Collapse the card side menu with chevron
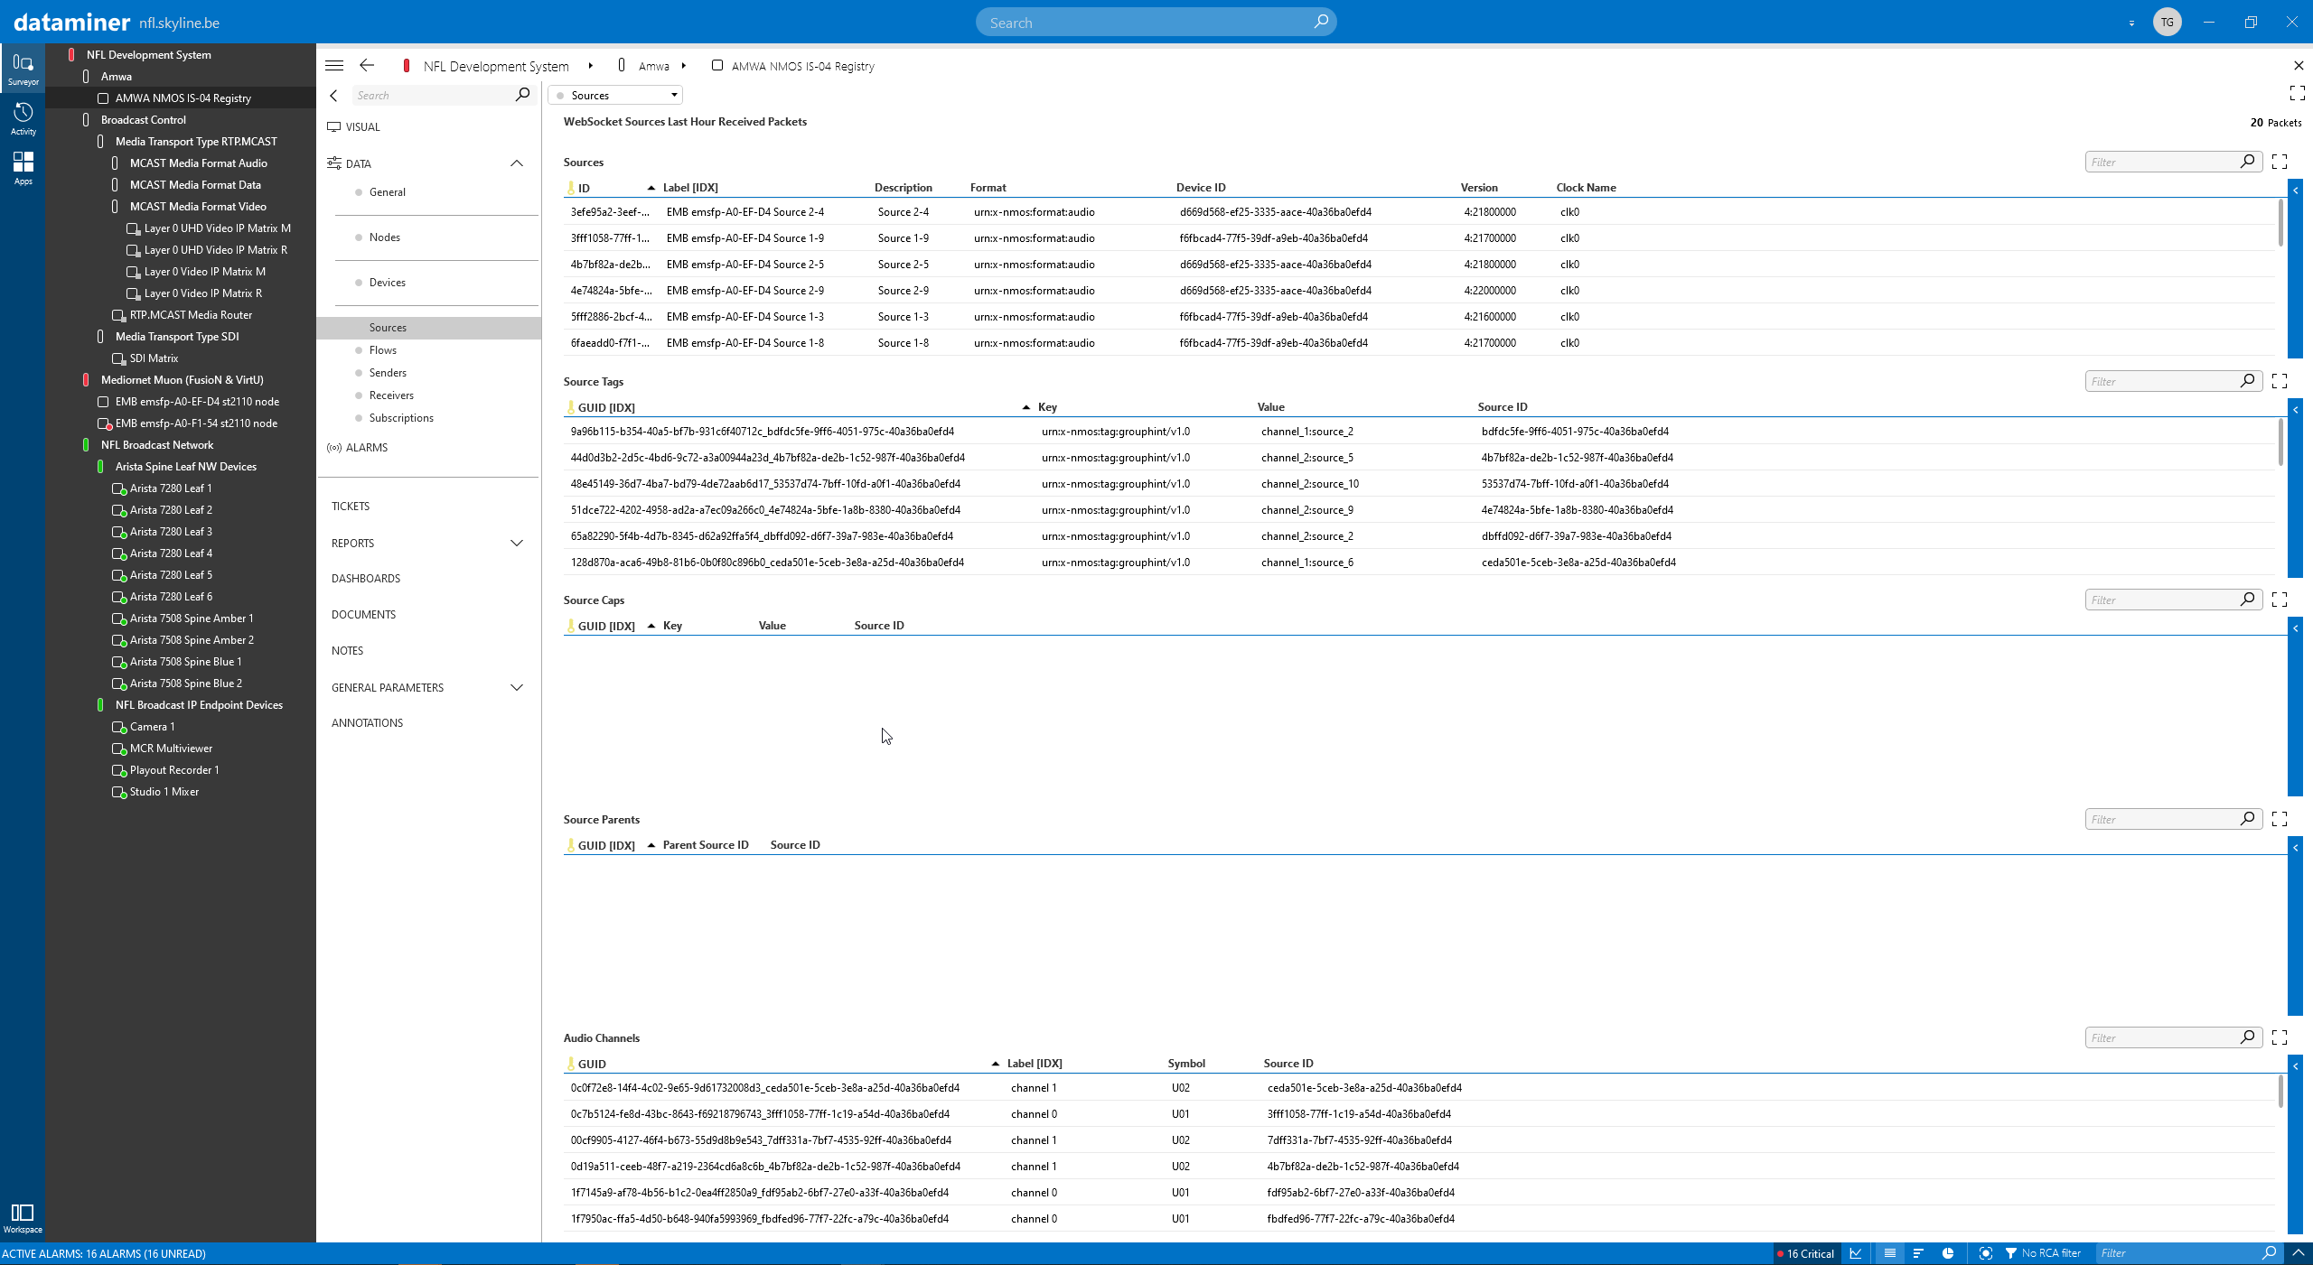Viewport: 2313px width, 1265px height. click(334, 96)
